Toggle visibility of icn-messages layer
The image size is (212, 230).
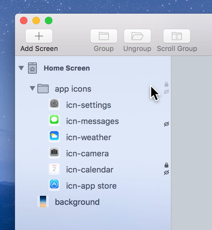[x=166, y=124]
